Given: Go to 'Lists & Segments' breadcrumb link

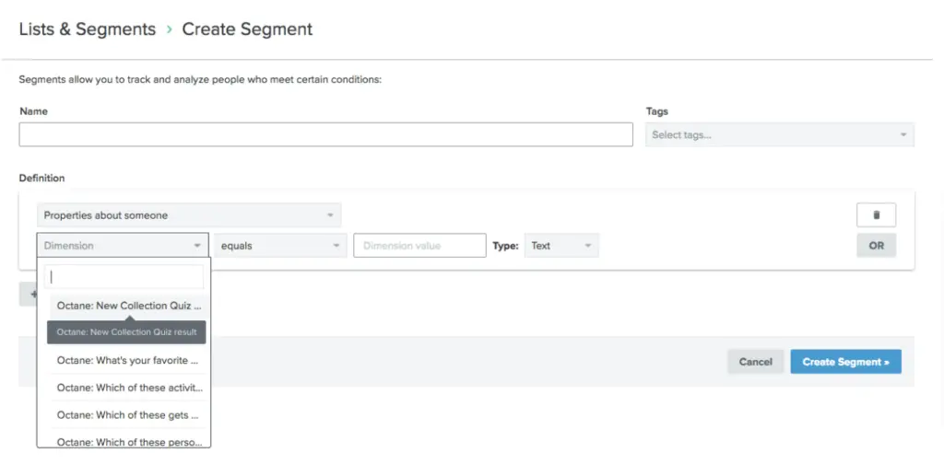Looking at the screenshot, I should (88, 29).
